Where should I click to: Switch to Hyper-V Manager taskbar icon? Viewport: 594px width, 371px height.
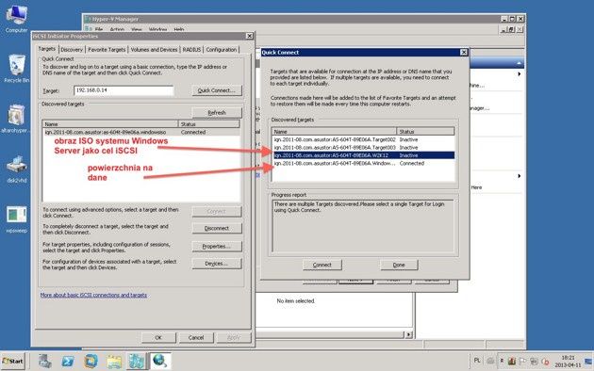(136, 362)
